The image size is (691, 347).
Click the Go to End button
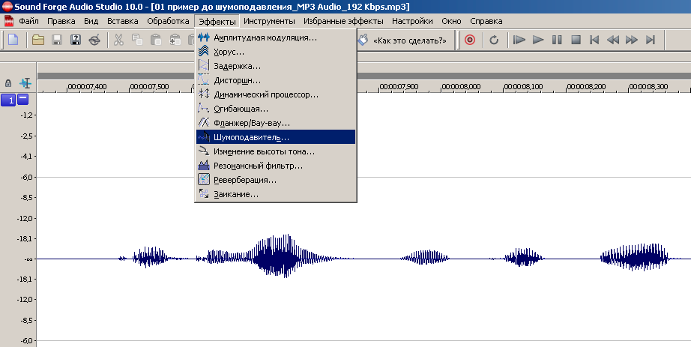pos(651,40)
